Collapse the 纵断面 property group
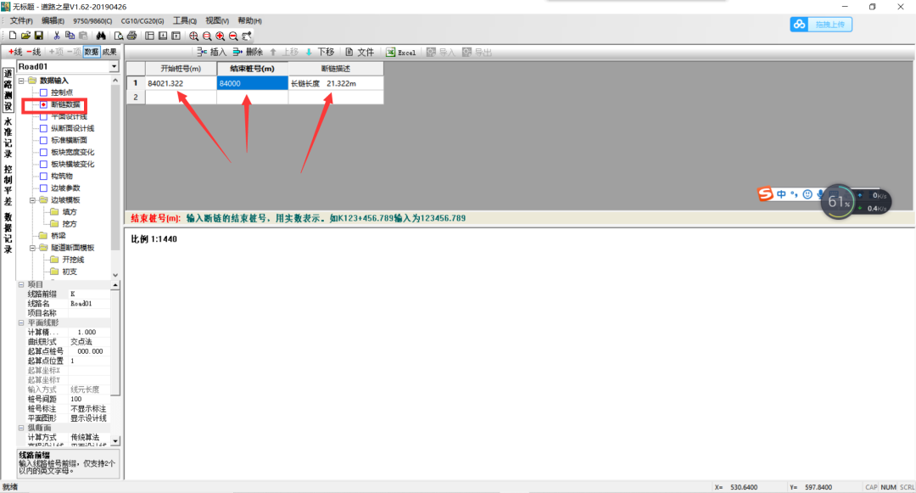The image size is (916, 493). 21,428
